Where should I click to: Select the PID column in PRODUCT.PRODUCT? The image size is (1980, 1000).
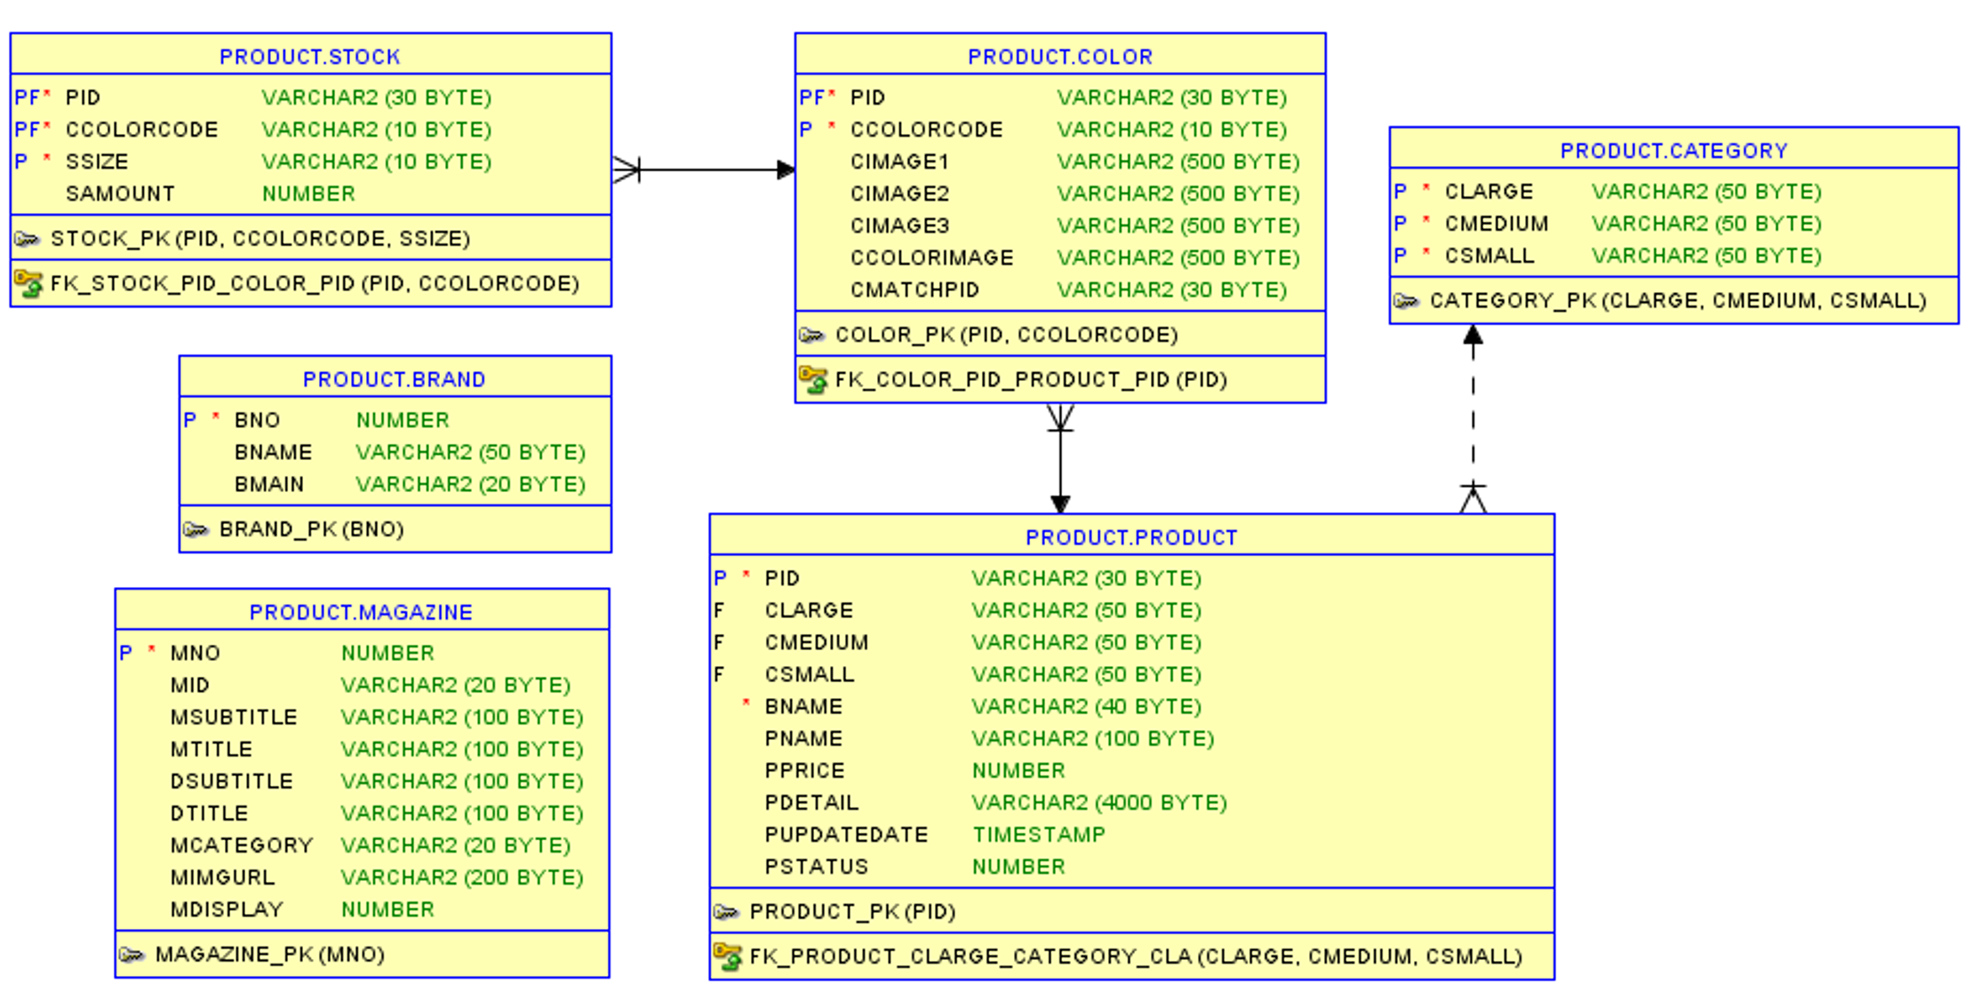coord(780,577)
